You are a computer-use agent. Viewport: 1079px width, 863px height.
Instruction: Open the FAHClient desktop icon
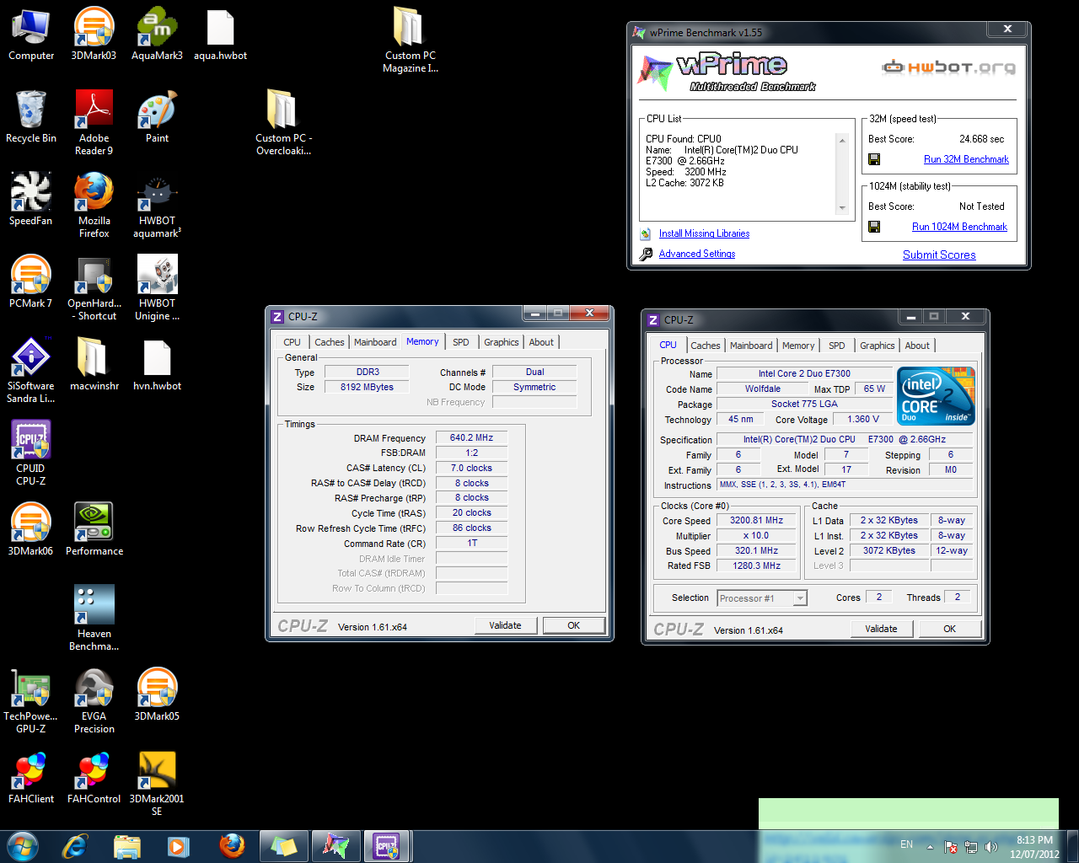point(31,778)
